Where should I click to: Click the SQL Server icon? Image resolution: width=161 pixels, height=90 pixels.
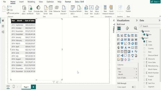point(46,10)
